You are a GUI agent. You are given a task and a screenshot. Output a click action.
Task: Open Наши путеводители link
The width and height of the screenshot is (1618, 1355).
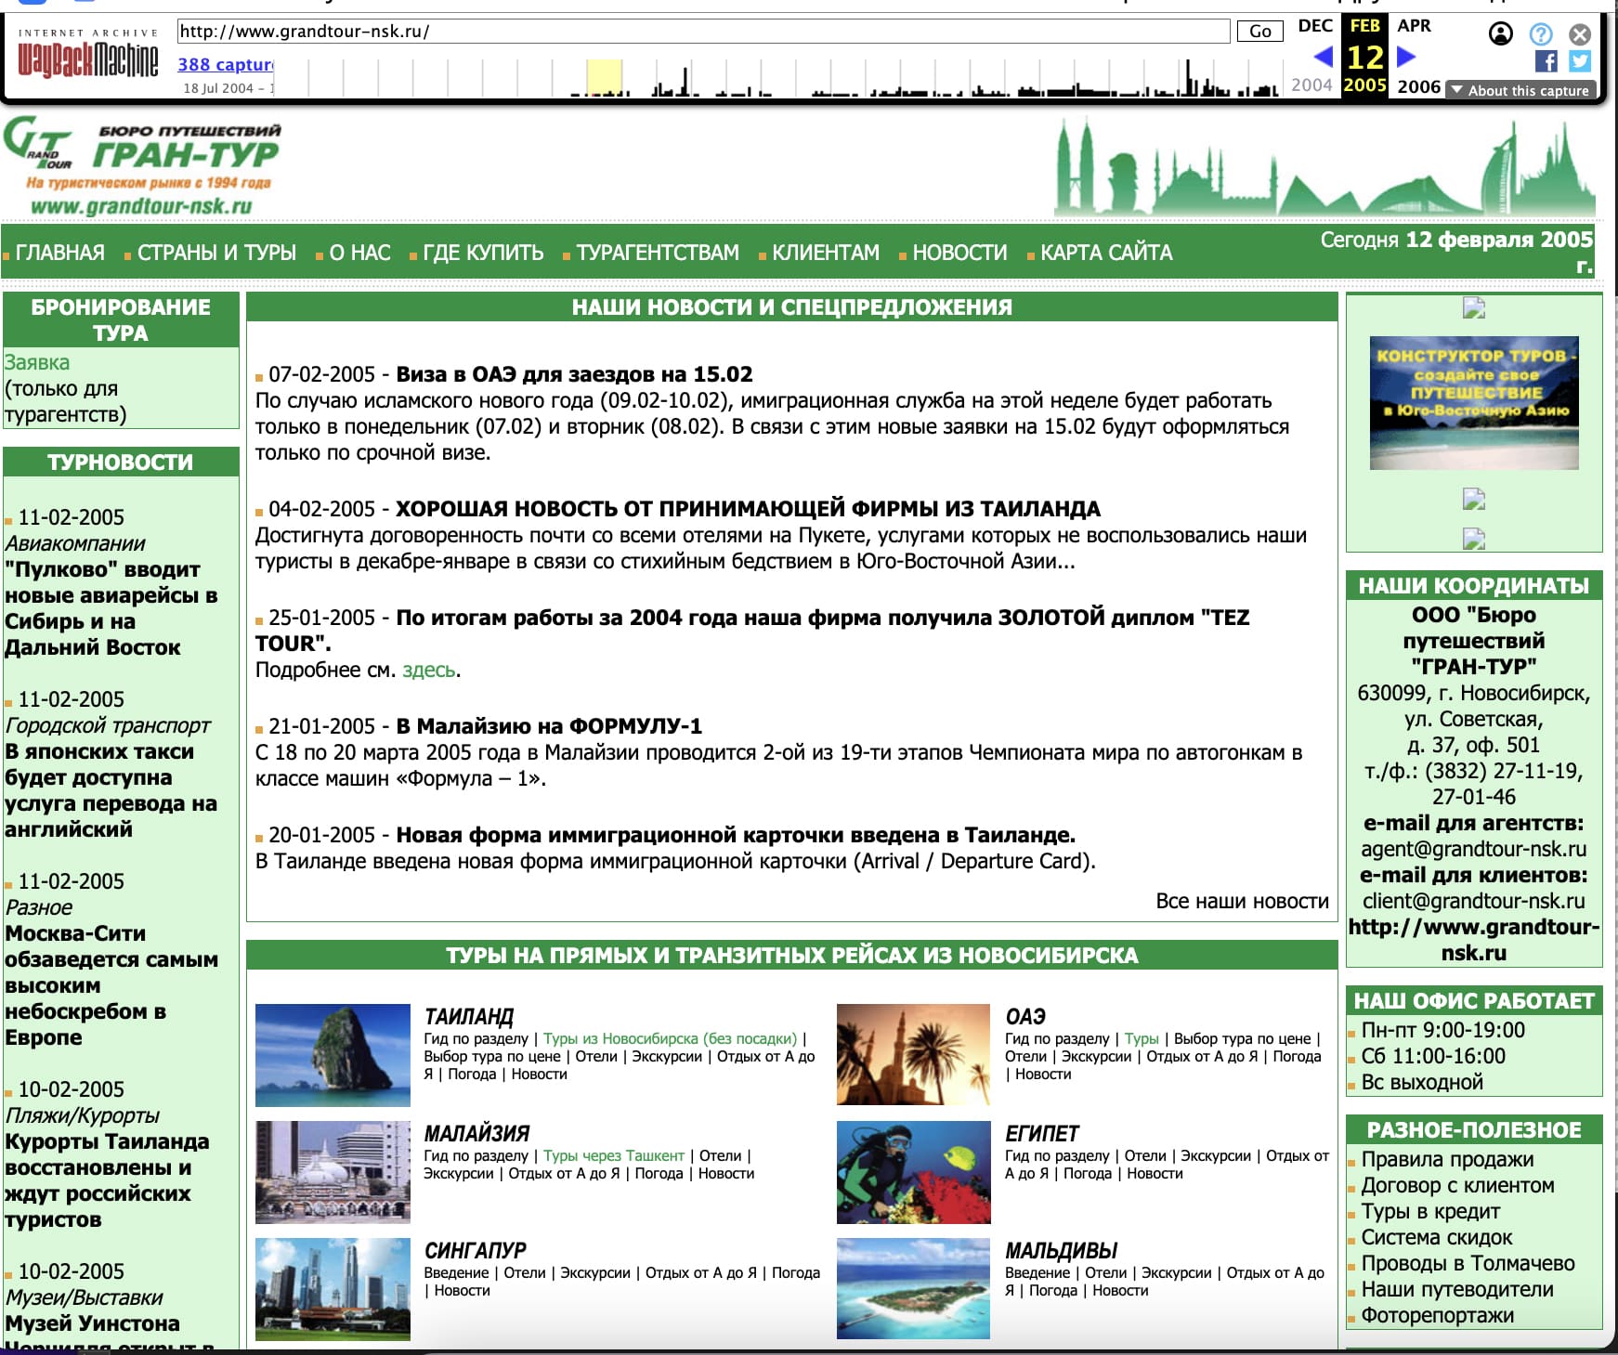(1457, 1289)
